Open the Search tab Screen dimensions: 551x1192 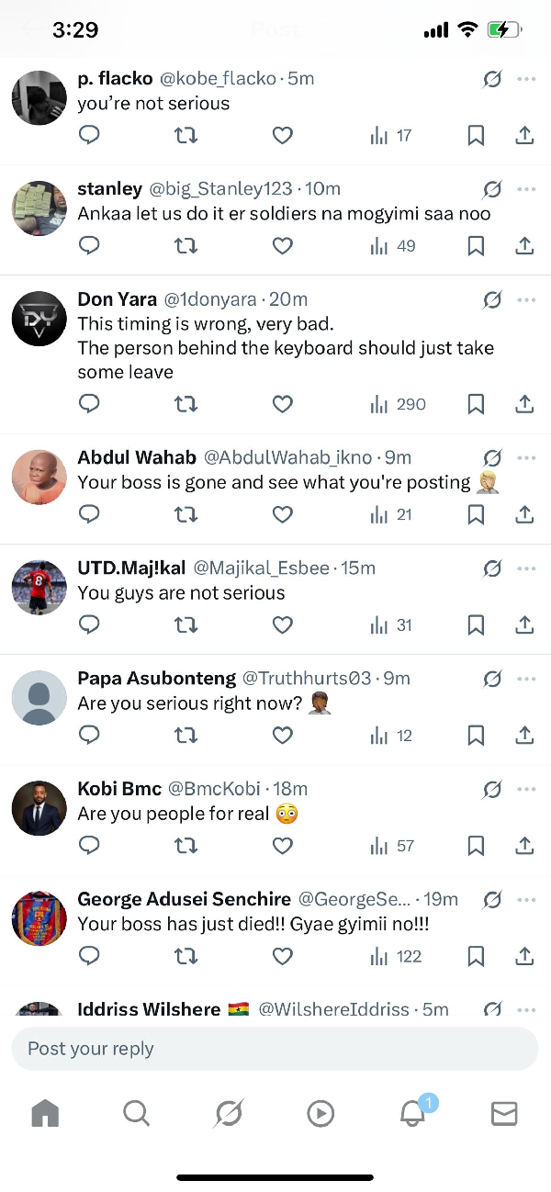tap(136, 1113)
